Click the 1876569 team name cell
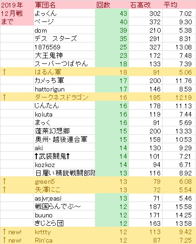 click(64, 47)
